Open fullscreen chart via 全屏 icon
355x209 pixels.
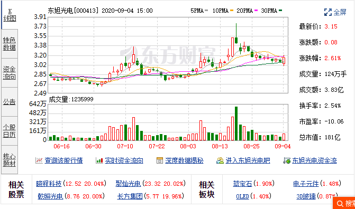pyautogui.click(x=328, y=12)
